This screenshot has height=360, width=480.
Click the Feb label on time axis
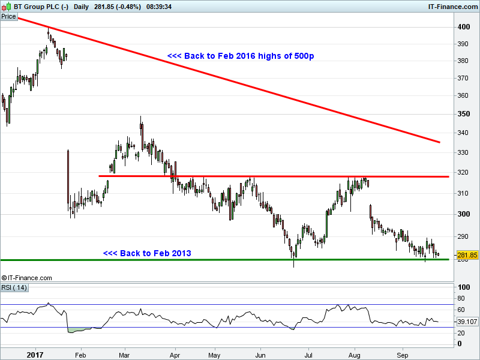pyautogui.click(x=80, y=355)
